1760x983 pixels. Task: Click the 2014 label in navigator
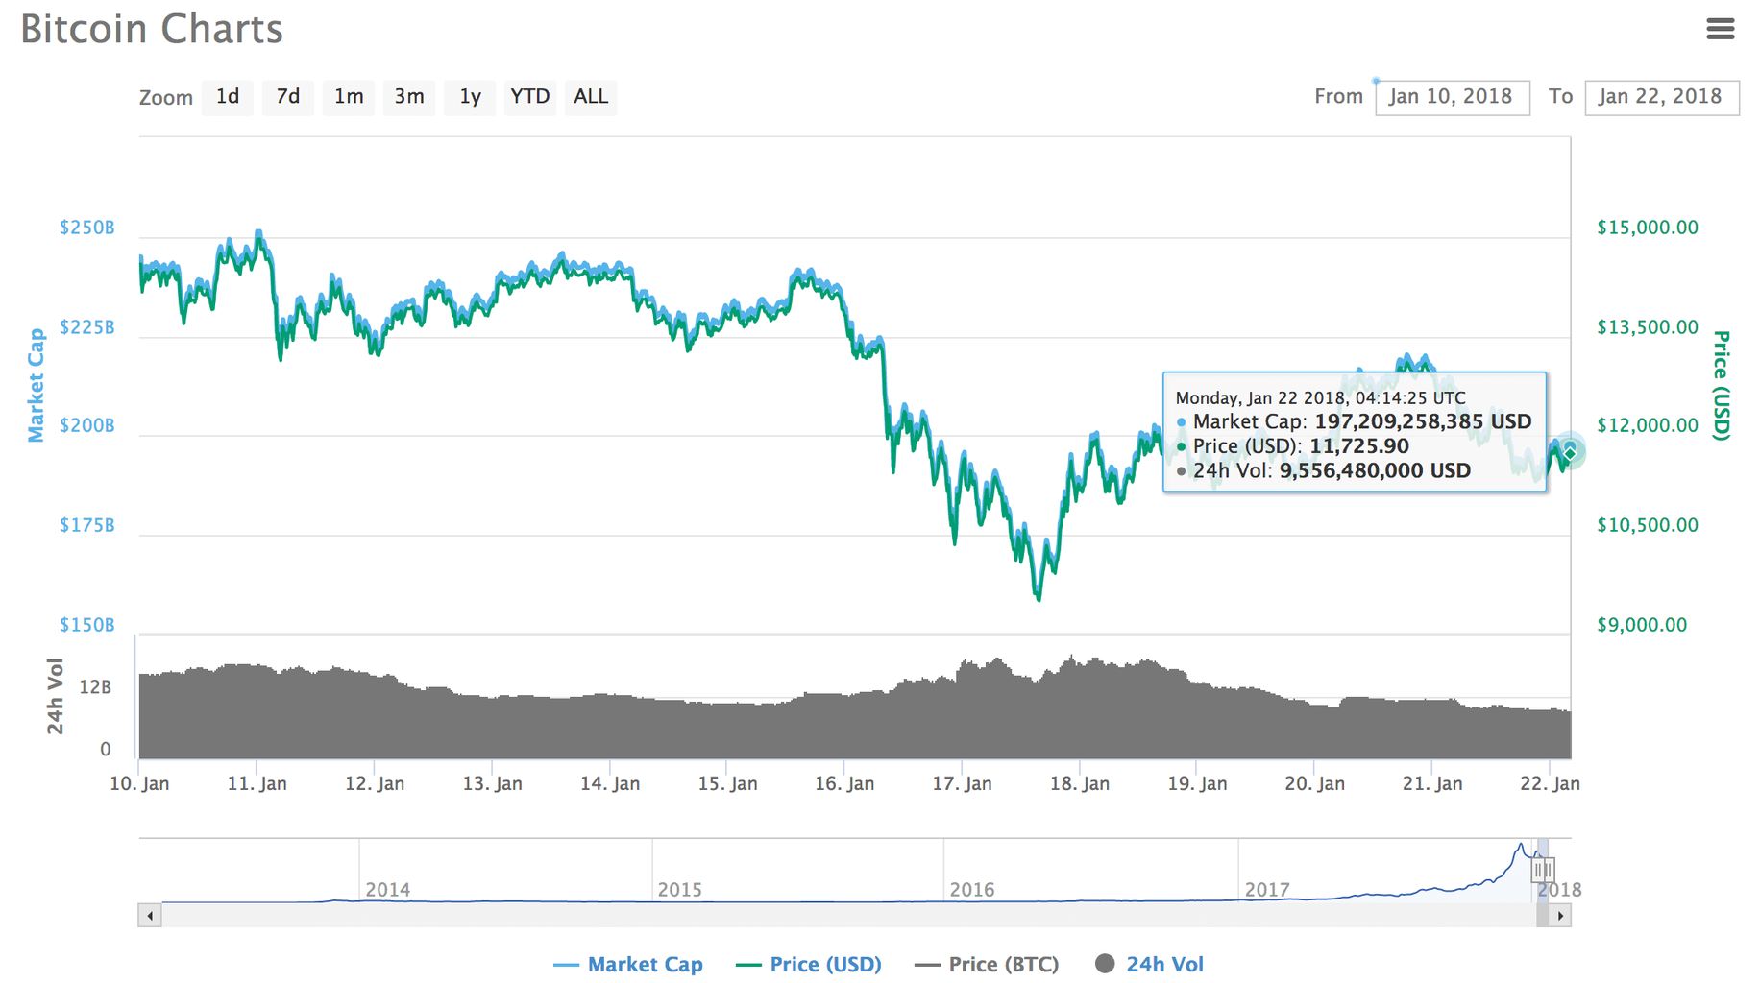pos(387,890)
